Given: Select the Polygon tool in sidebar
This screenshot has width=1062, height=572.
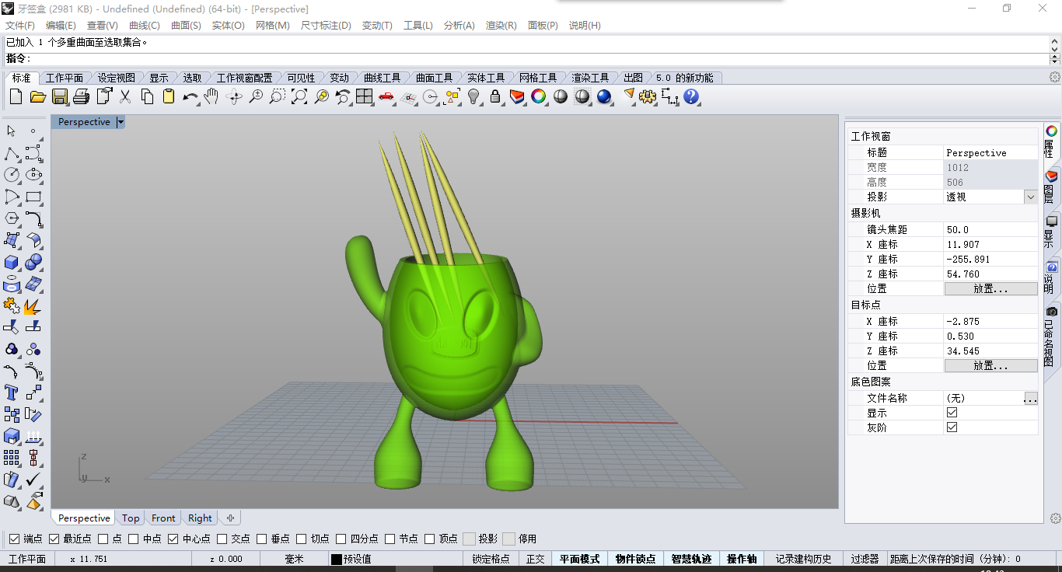Looking at the screenshot, I should 12,218.
